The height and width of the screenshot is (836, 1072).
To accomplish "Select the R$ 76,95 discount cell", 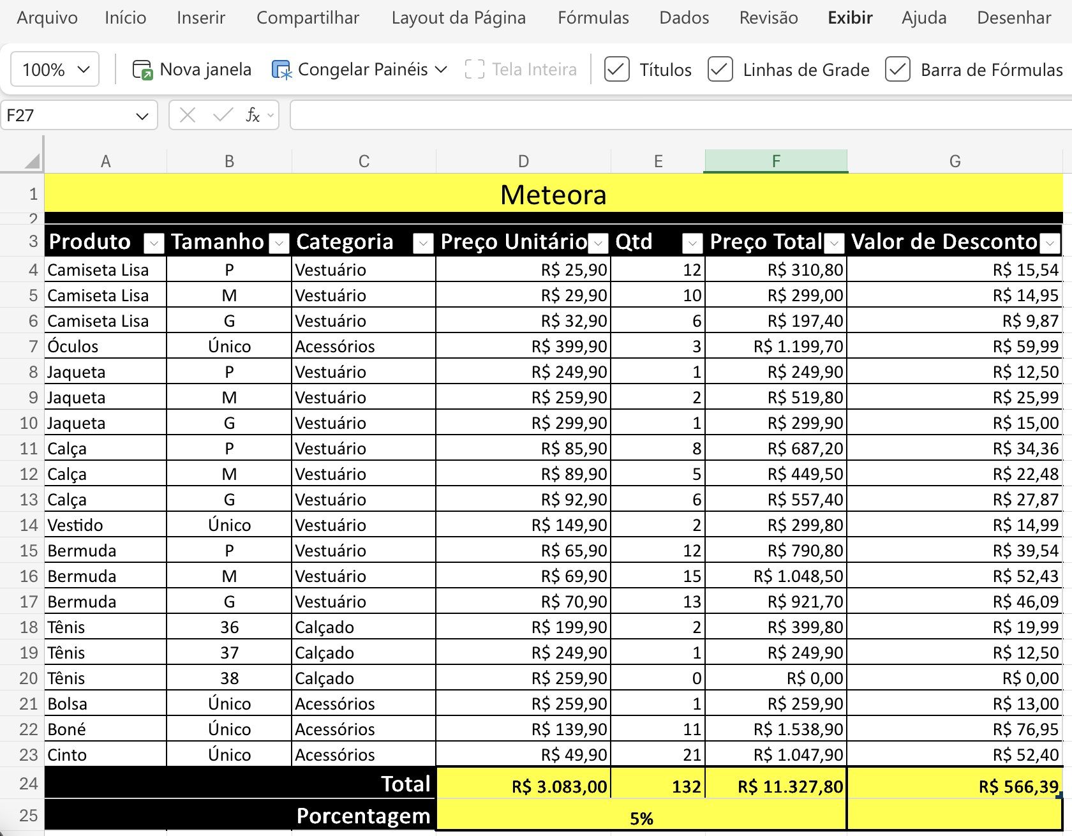I will click(x=955, y=729).
